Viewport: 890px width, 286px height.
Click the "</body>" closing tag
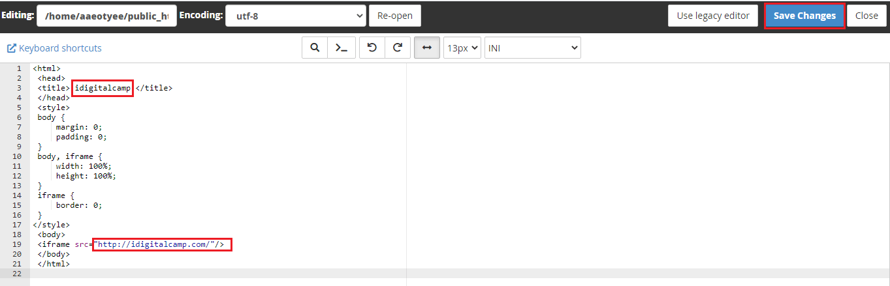click(54, 254)
